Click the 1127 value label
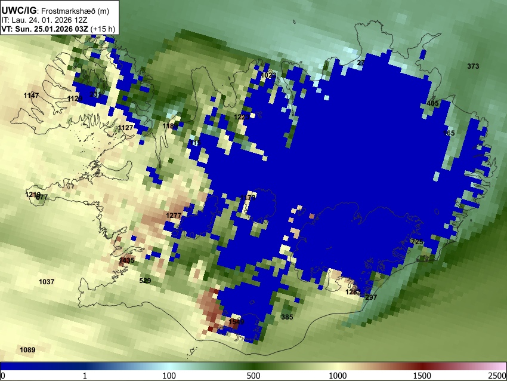The image size is (507, 381). (125, 128)
